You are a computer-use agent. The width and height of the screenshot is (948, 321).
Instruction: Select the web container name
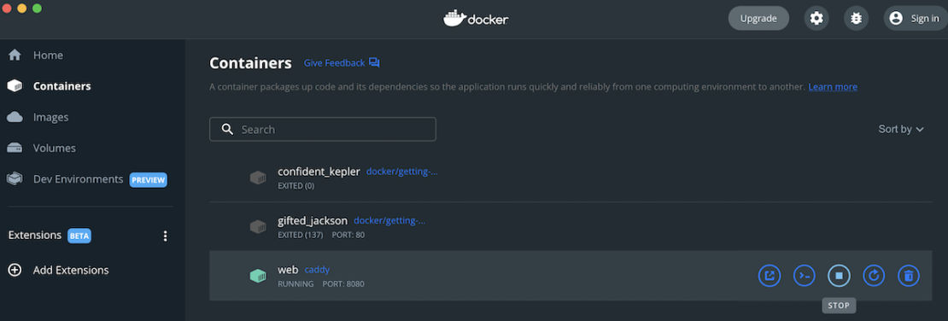pyautogui.click(x=288, y=270)
